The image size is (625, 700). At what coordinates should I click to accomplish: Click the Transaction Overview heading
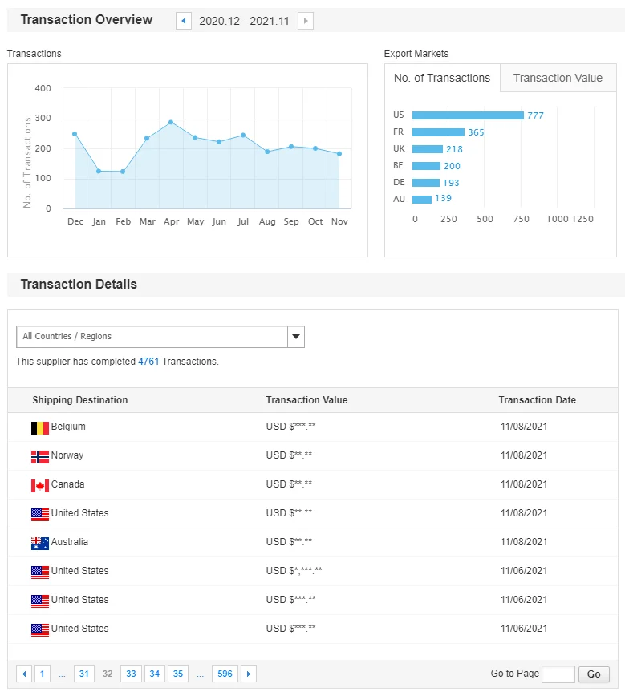tap(87, 19)
